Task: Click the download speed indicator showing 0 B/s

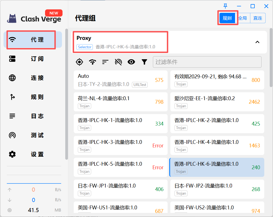Action: click(x=33, y=200)
